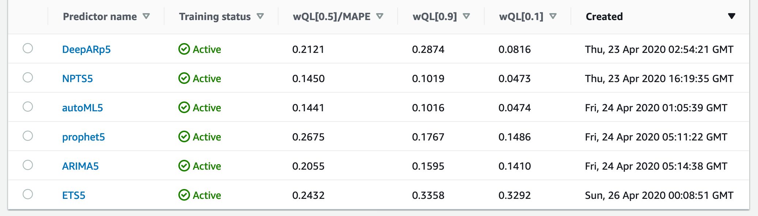
Task: Open the prophet5 predictor link
Action: (x=83, y=137)
